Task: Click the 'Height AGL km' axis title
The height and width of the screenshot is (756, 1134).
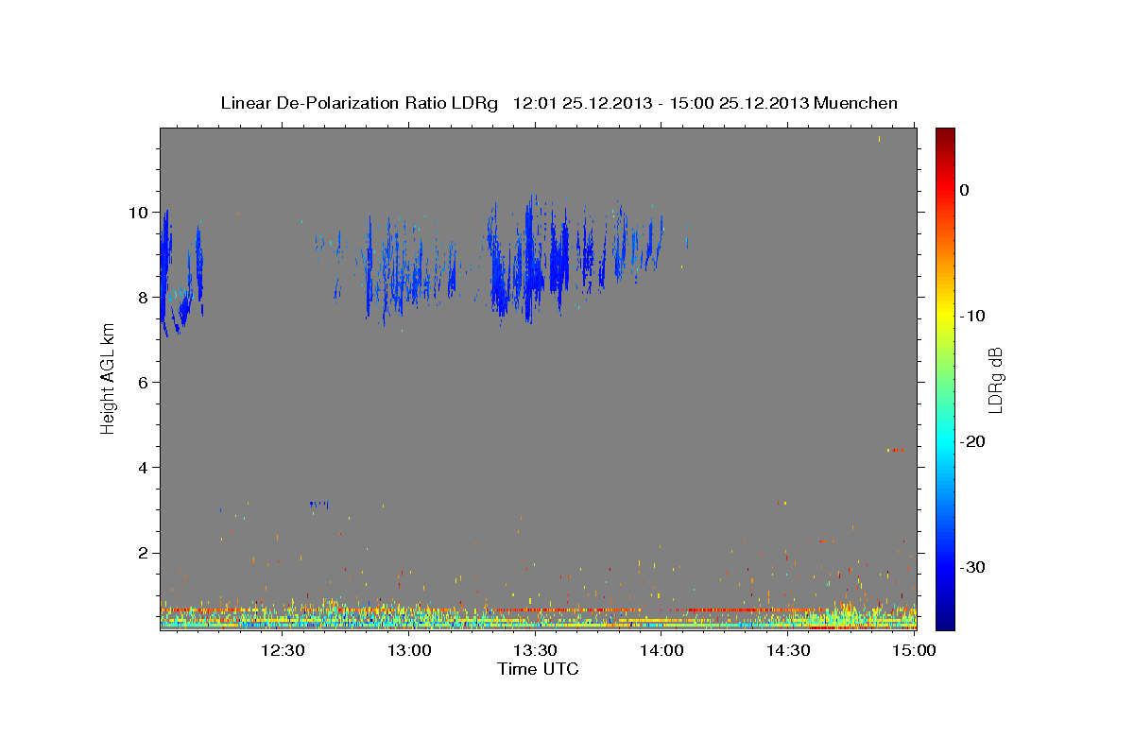Action: [109, 378]
